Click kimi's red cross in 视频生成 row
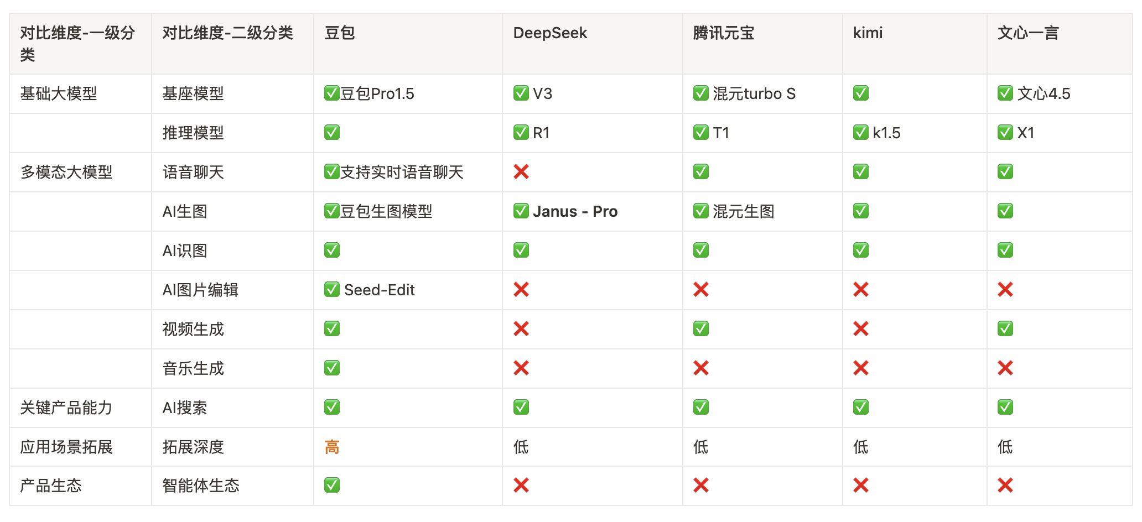 860,329
